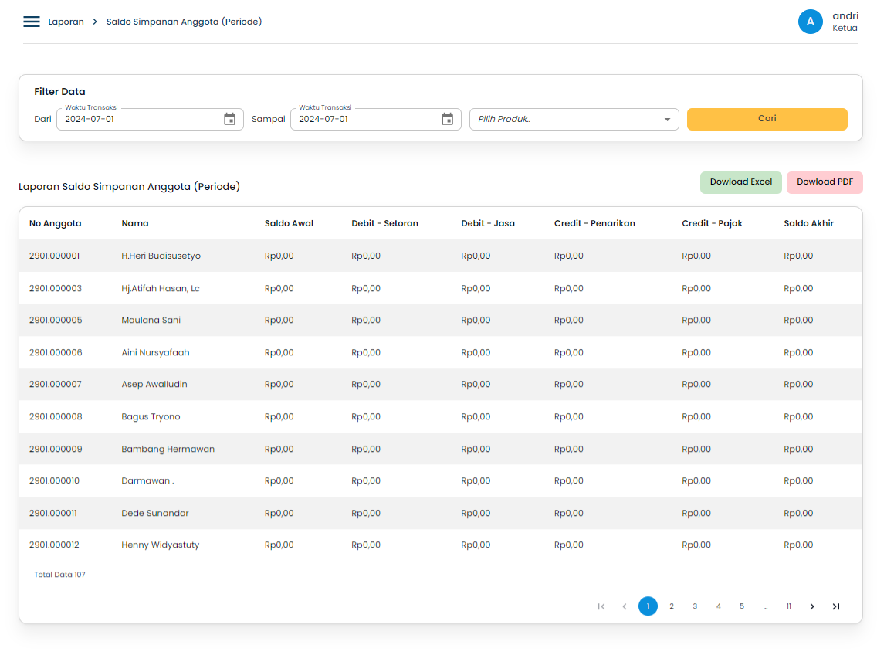Click the Dari date input field
Screen dimensions: 894x655
(139, 120)
